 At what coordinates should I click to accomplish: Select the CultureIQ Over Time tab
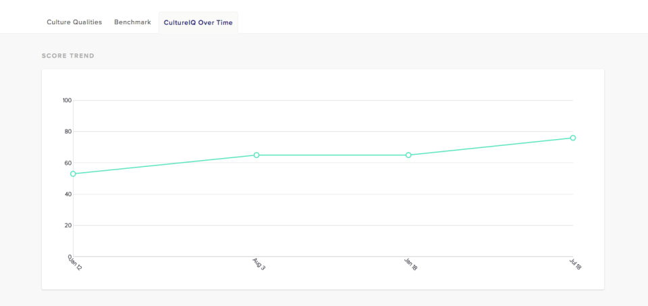[x=198, y=22]
